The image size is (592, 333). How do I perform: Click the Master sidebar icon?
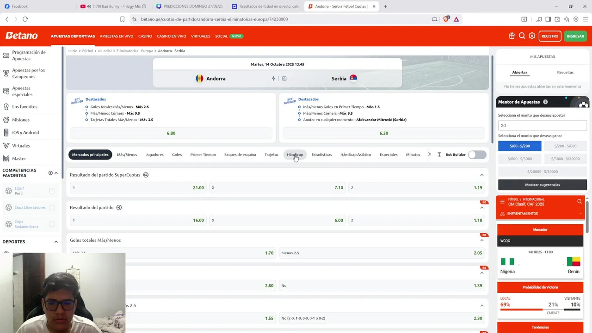[x=6, y=159]
